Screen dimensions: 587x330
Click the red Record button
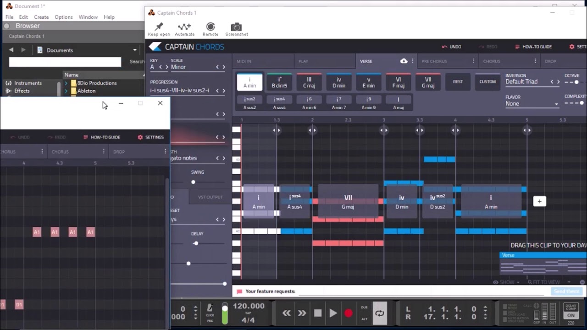coord(349,313)
